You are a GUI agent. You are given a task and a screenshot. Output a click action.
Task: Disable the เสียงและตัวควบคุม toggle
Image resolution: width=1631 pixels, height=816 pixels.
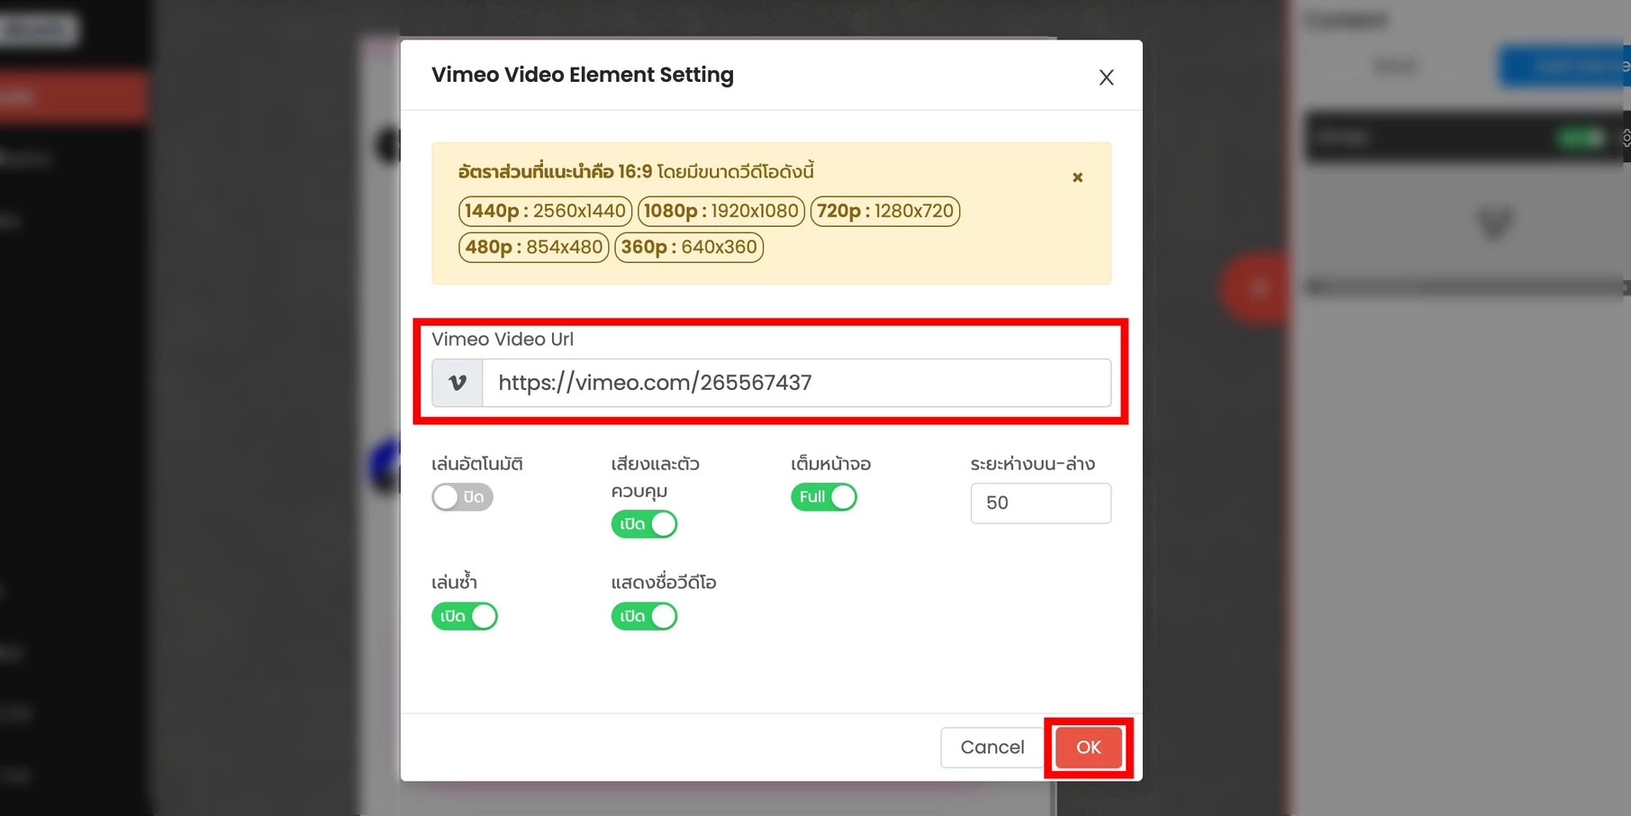pyautogui.click(x=644, y=524)
